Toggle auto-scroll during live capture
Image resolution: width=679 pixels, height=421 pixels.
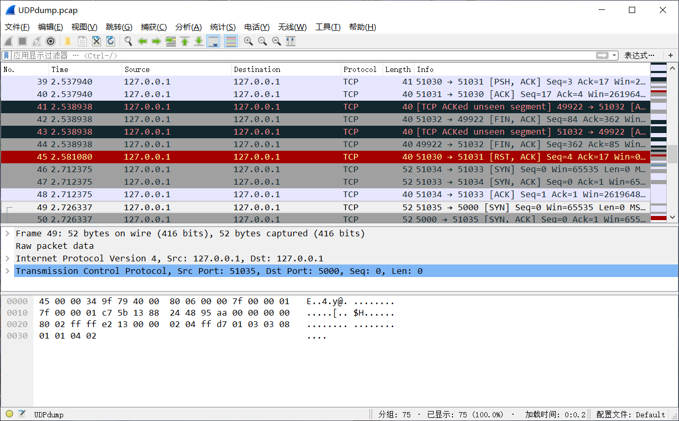(x=213, y=41)
